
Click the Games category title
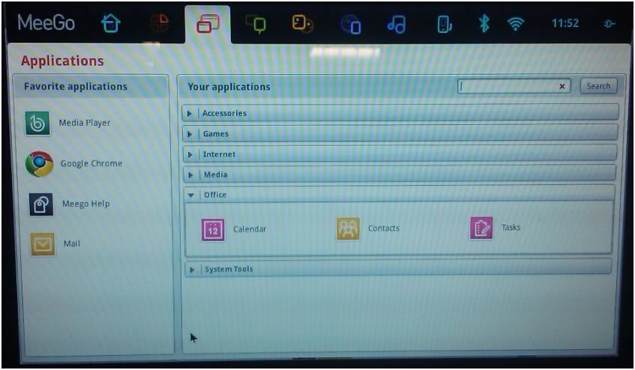(216, 134)
